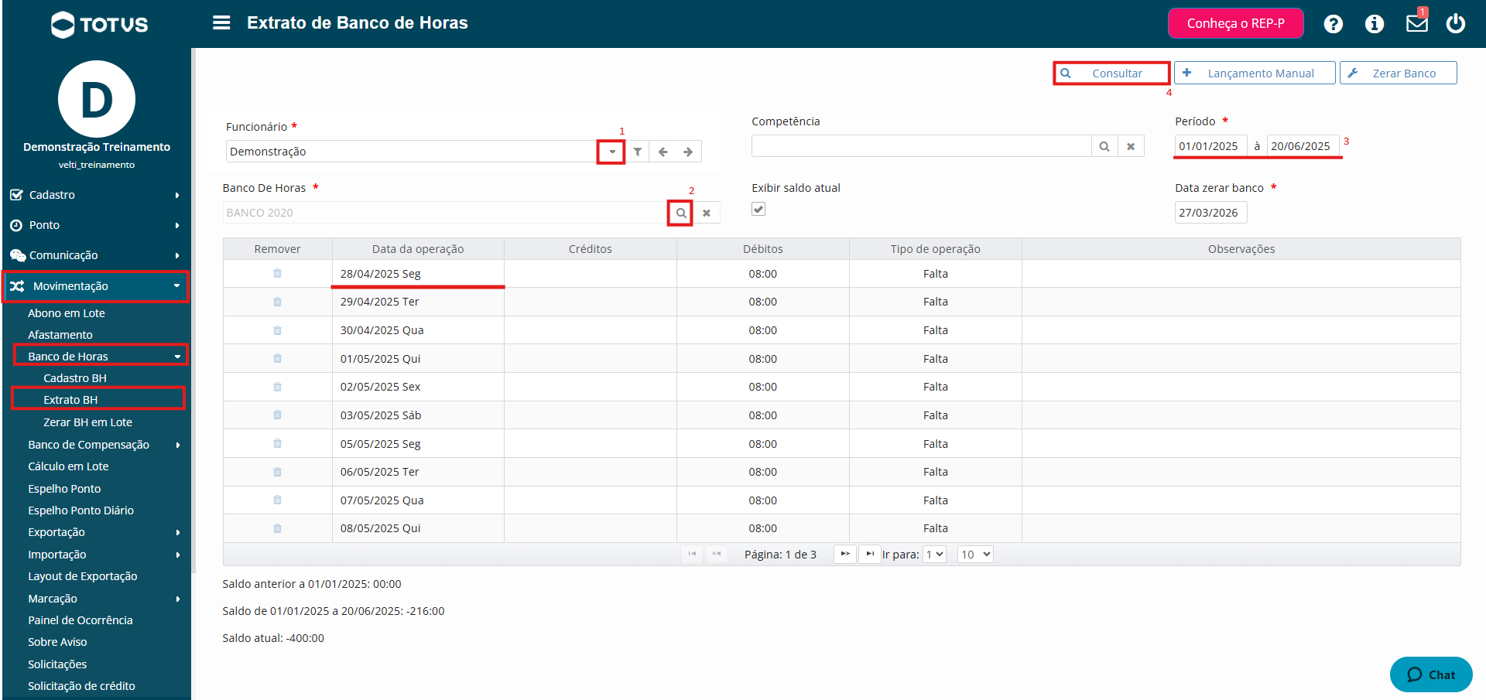1486x700 pixels.
Task: Remove the 02/05/2025 Sex entry
Action: 277,387
